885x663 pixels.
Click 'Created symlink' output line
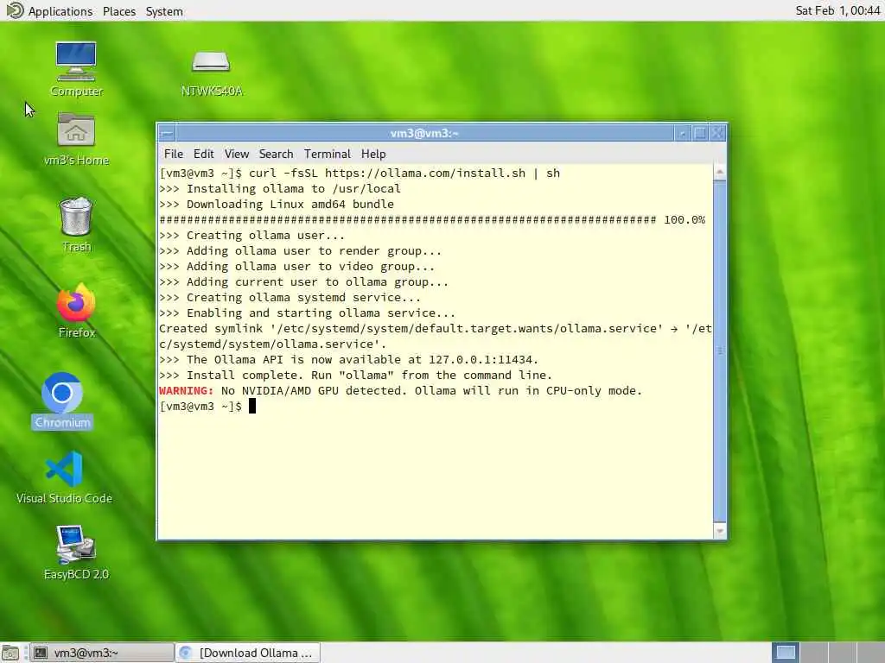tap(436, 336)
